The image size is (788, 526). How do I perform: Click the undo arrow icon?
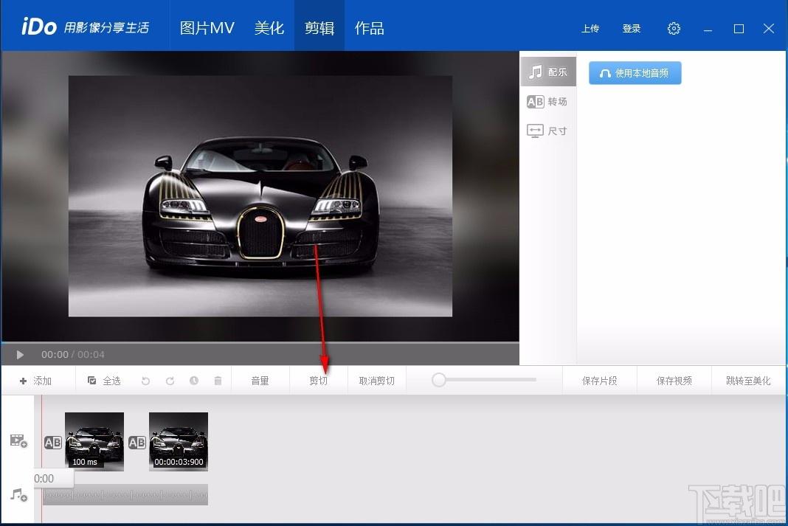146,381
